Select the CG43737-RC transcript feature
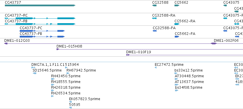The image size is (243, 109). coord(40,18)
